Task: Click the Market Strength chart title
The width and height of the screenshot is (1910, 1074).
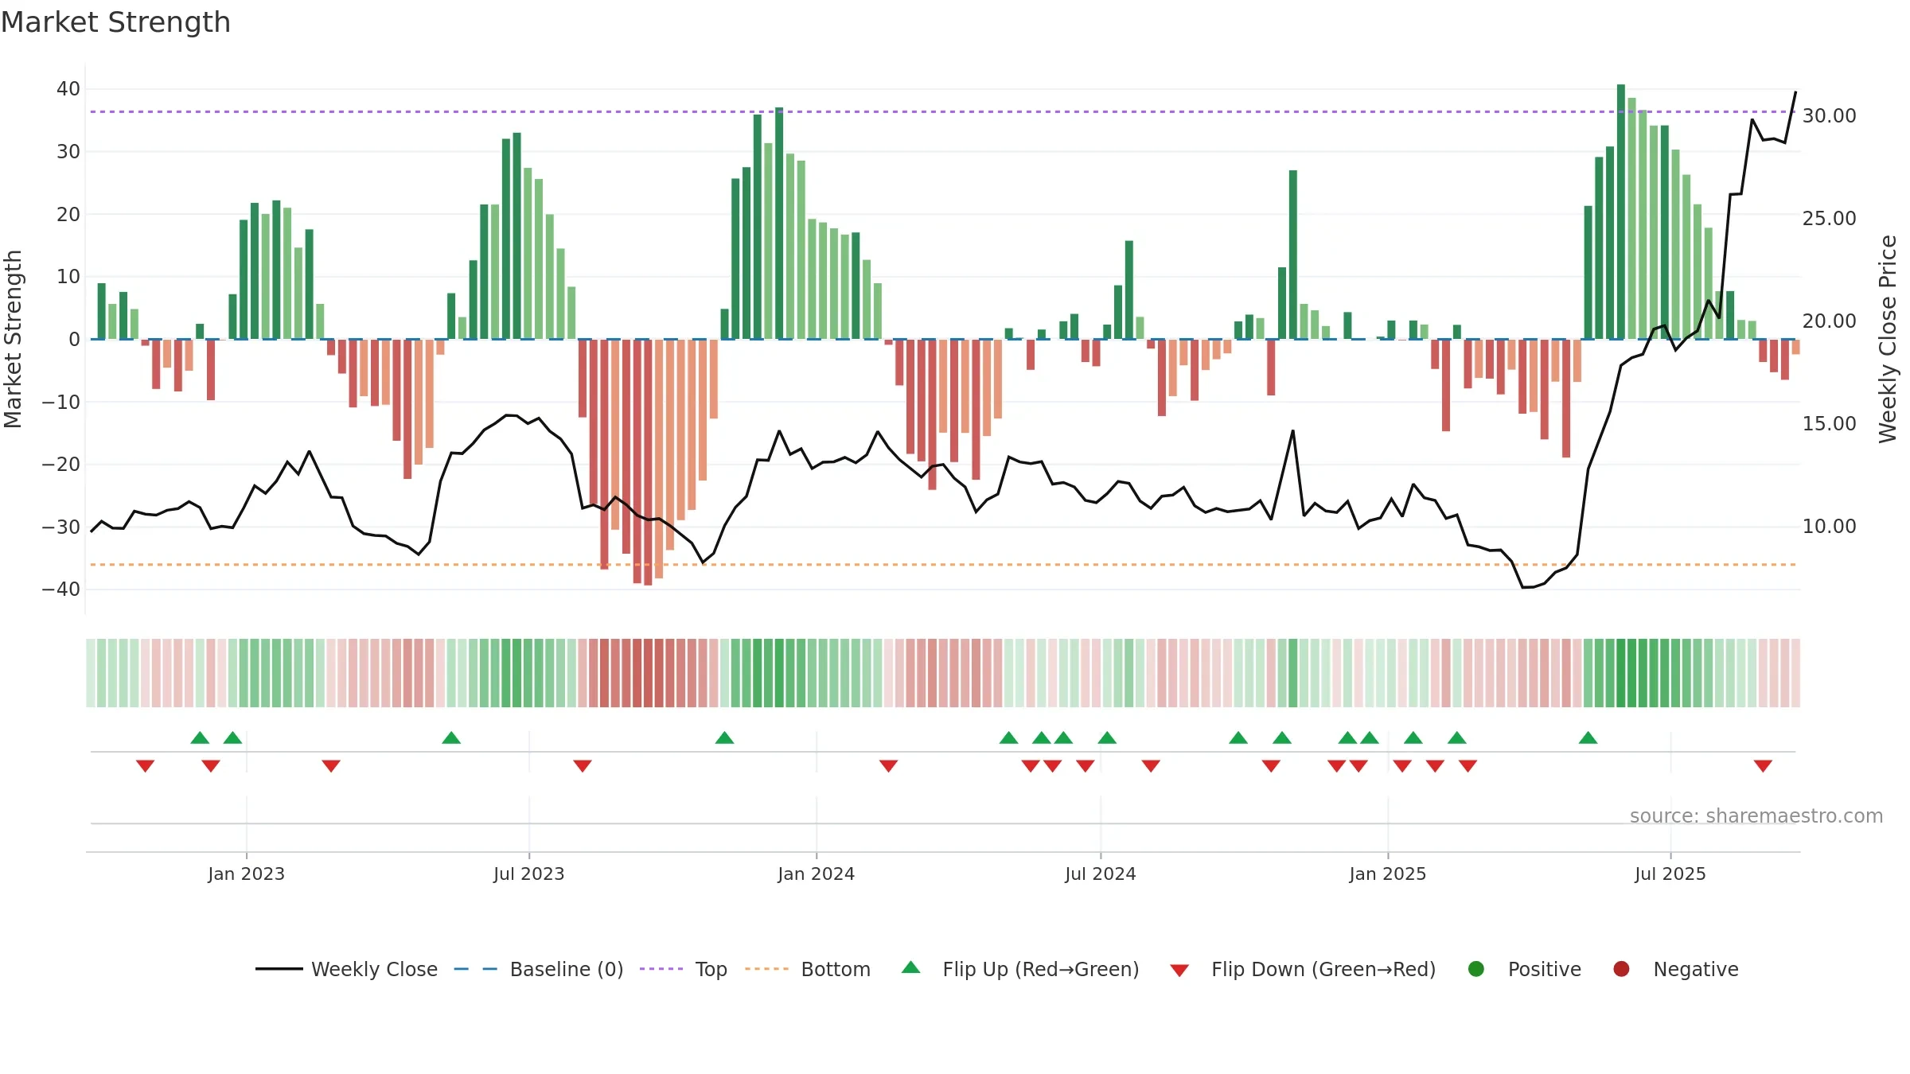Action: coord(116,22)
